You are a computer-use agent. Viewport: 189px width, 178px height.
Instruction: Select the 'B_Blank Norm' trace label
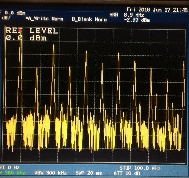(x=89, y=19)
